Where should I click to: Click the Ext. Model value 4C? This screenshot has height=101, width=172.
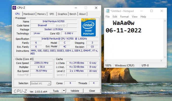65,47
